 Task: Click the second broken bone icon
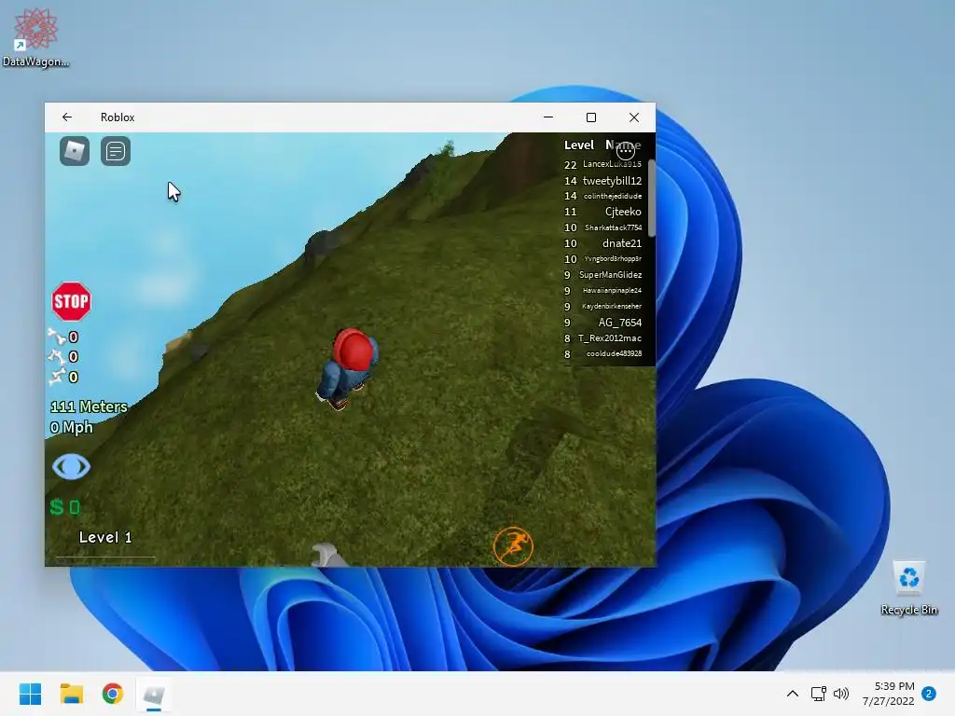point(57,357)
